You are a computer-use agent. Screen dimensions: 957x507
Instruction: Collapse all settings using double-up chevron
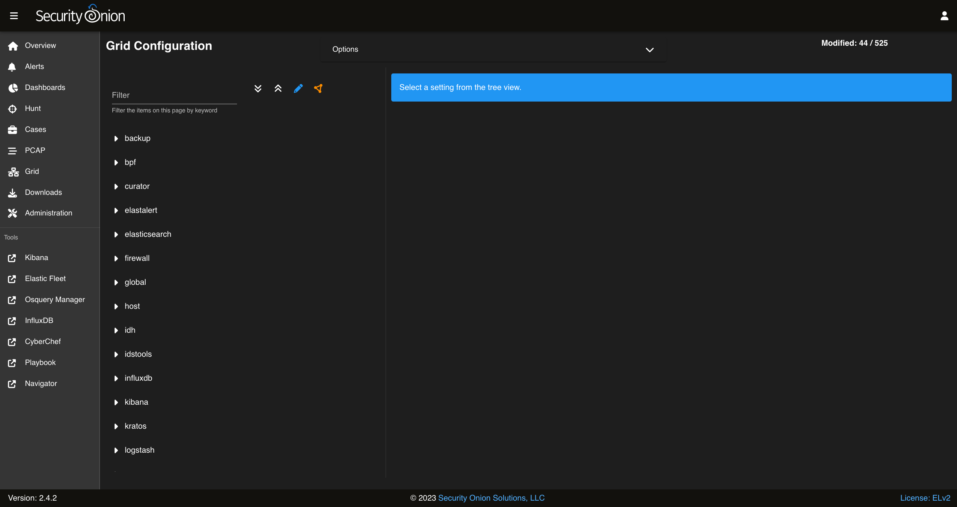click(278, 88)
